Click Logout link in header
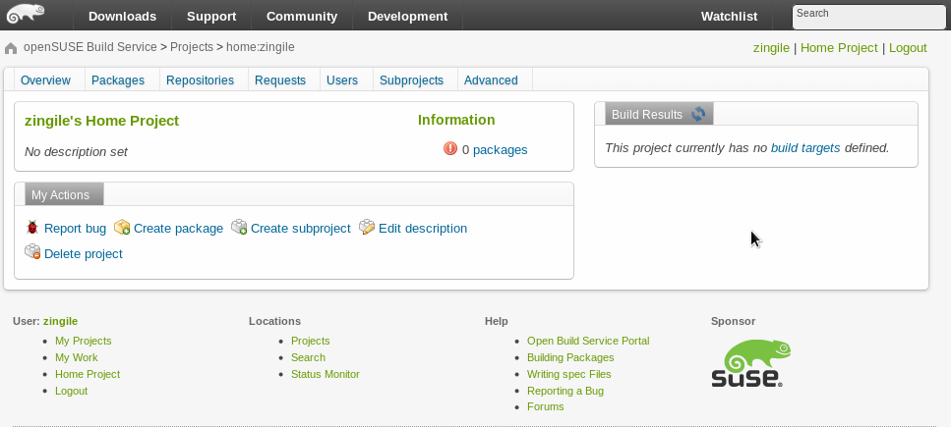Viewport: 951px width, 427px height. [908, 48]
